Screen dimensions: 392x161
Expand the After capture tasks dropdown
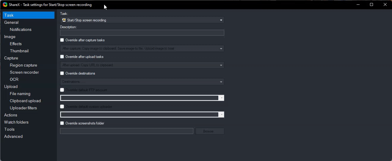click(x=142, y=48)
